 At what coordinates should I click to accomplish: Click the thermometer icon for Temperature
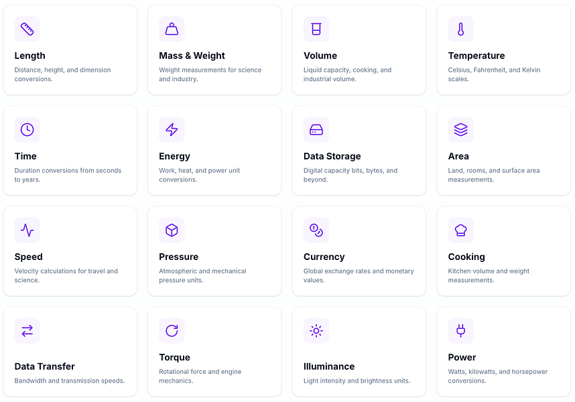click(x=460, y=29)
